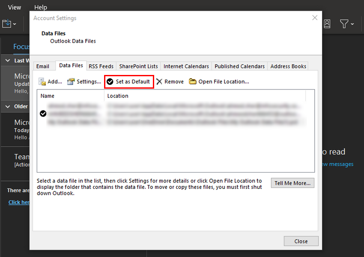Switch to the Address Books tab

(289, 66)
